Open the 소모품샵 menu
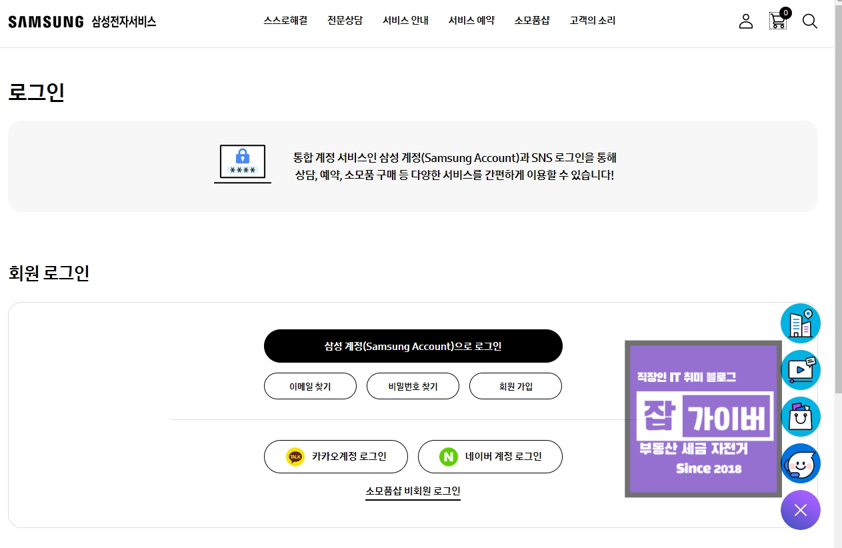The width and height of the screenshot is (842, 548). [532, 21]
